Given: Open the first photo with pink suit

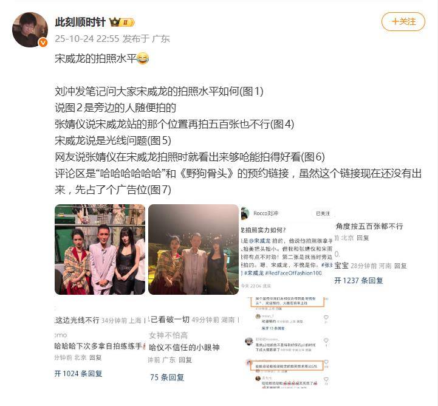Looking at the screenshot, I should (100, 249).
